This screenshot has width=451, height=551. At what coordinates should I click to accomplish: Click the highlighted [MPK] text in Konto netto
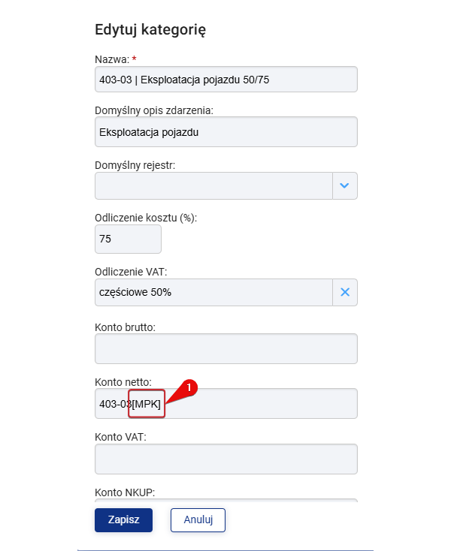point(147,404)
